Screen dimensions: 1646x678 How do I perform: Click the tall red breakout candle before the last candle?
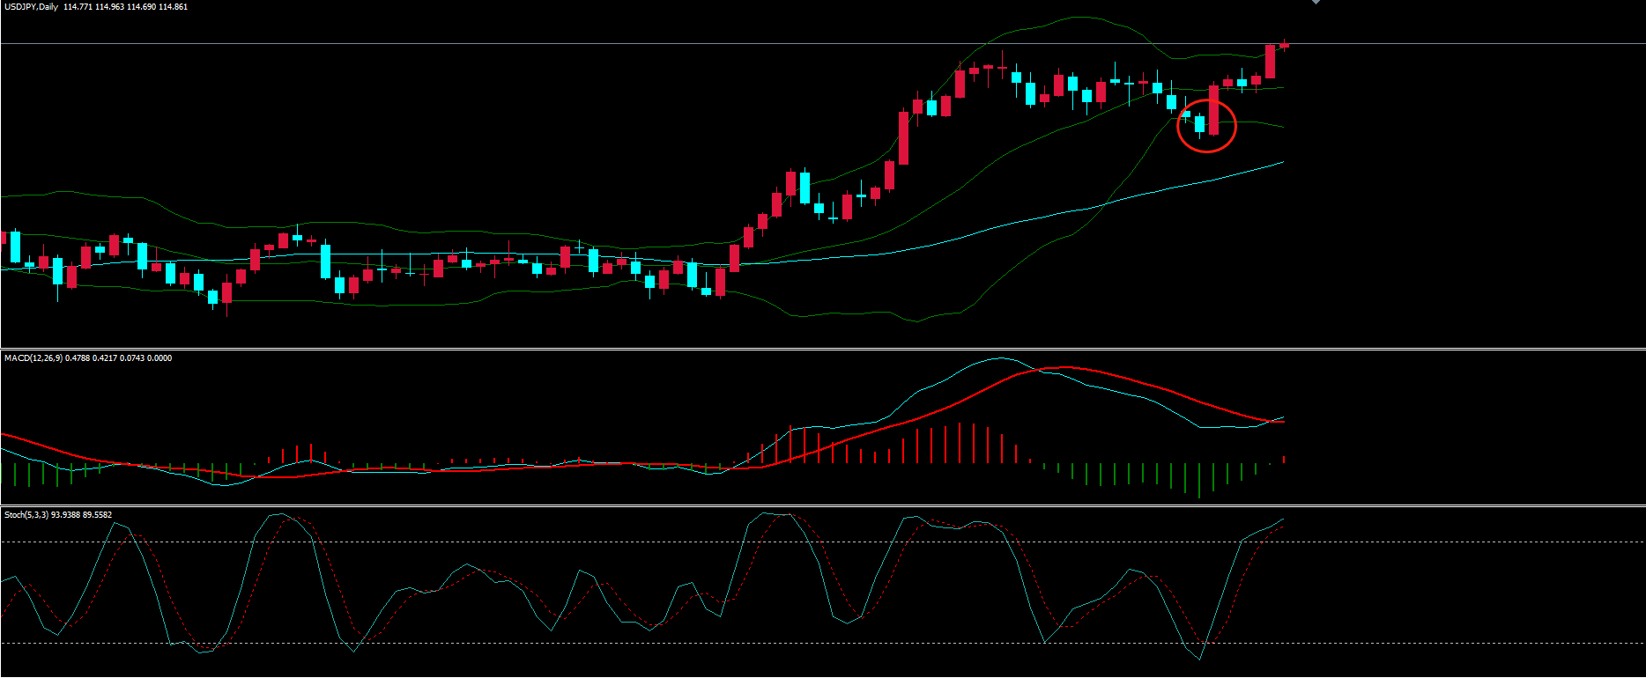pyautogui.click(x=1270, y=62)
